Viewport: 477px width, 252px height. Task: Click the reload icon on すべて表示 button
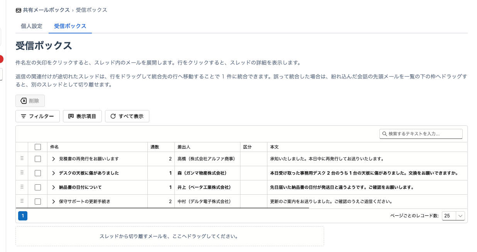tap(113, 116)
